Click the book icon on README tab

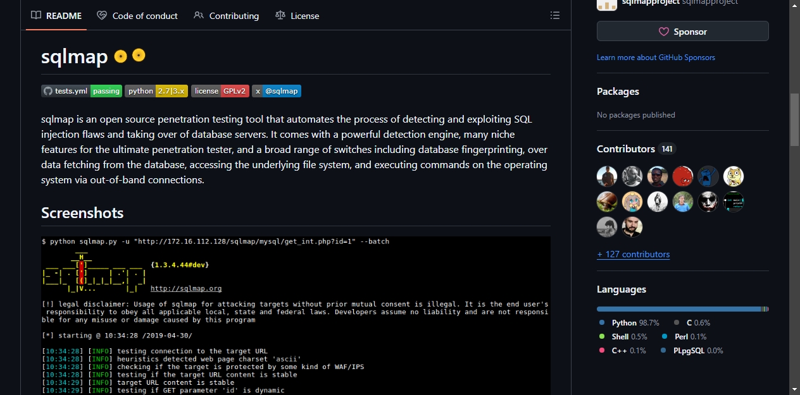tap(36, 15)
